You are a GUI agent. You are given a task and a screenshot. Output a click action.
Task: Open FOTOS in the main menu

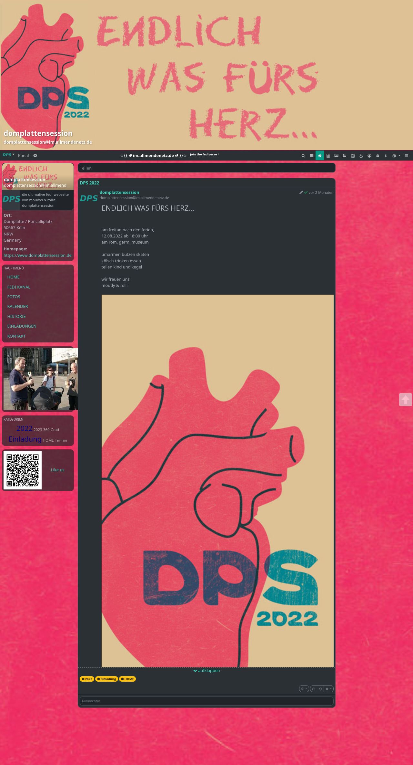tap(14, 297)
